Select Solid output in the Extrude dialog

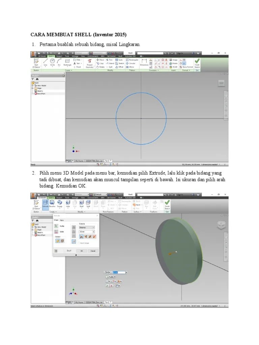tap(58, 241)
